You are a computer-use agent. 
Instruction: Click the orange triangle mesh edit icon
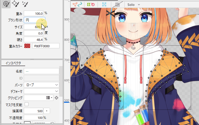[x=75, y=5]
